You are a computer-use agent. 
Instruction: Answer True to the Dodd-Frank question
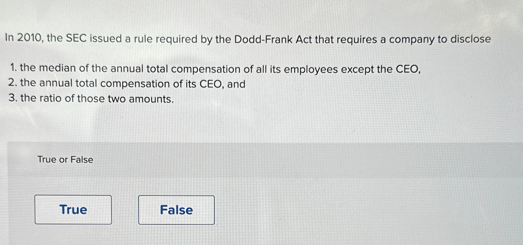pyautogui.click(x=73, y=210)
